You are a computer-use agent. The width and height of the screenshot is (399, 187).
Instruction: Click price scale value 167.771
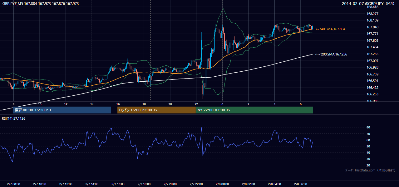(372, 34)
